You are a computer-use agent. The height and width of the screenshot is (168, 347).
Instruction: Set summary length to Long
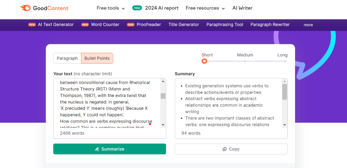click(x=285, y=61)
